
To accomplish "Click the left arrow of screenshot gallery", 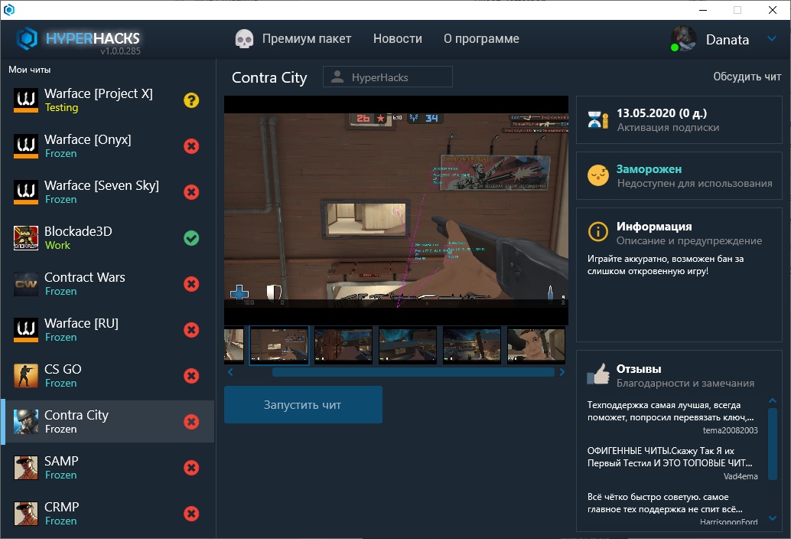I will pyautogui.click(x=230, y=372).
